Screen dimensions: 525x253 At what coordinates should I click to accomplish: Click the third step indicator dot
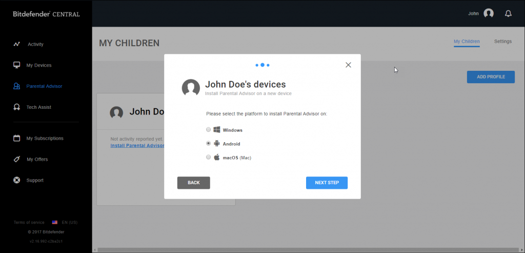click(x=268, y=65)
